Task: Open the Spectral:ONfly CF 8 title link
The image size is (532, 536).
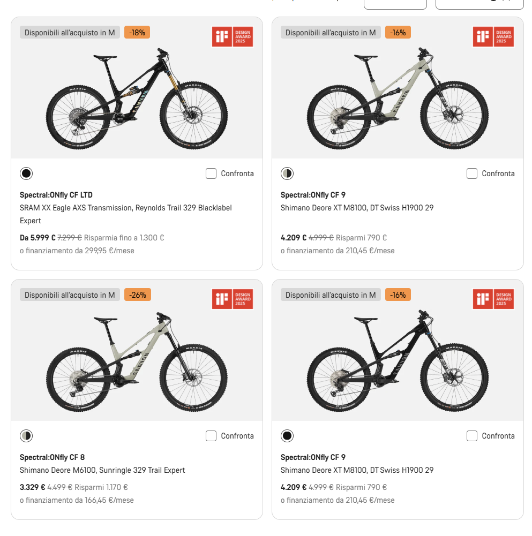Action: 53,457
